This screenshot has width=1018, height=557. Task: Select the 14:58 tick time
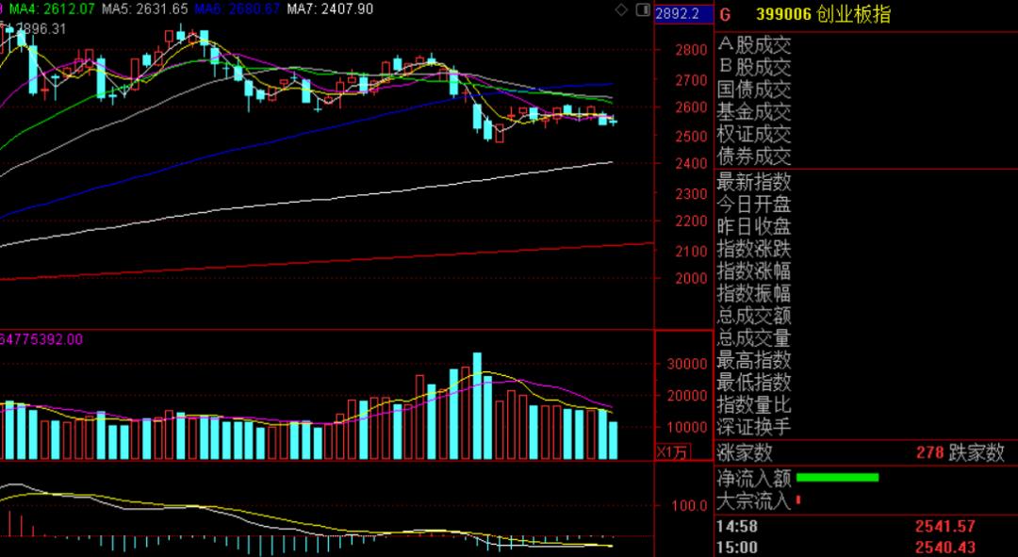coord(737,526)
